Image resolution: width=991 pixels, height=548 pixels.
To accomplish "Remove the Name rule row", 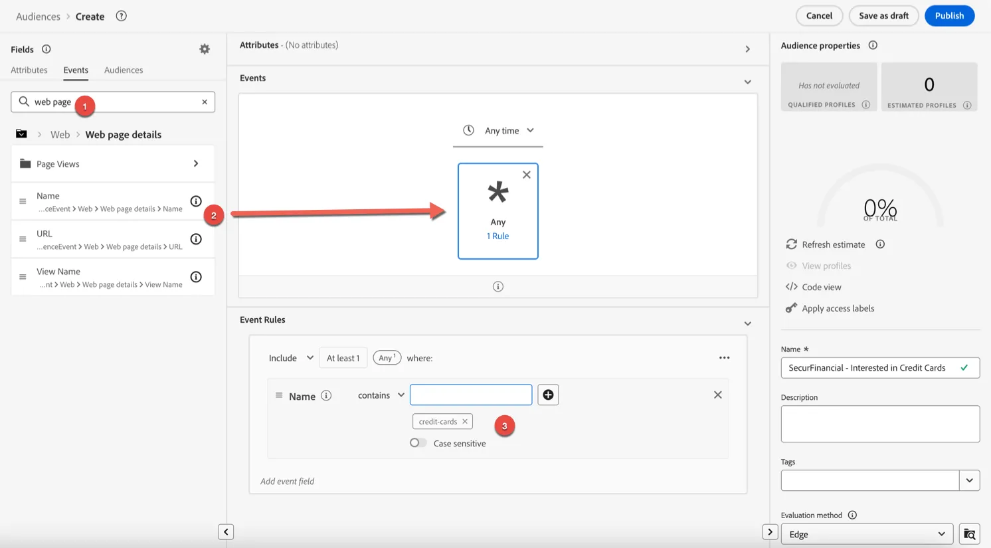I will (x=718, y=395).
